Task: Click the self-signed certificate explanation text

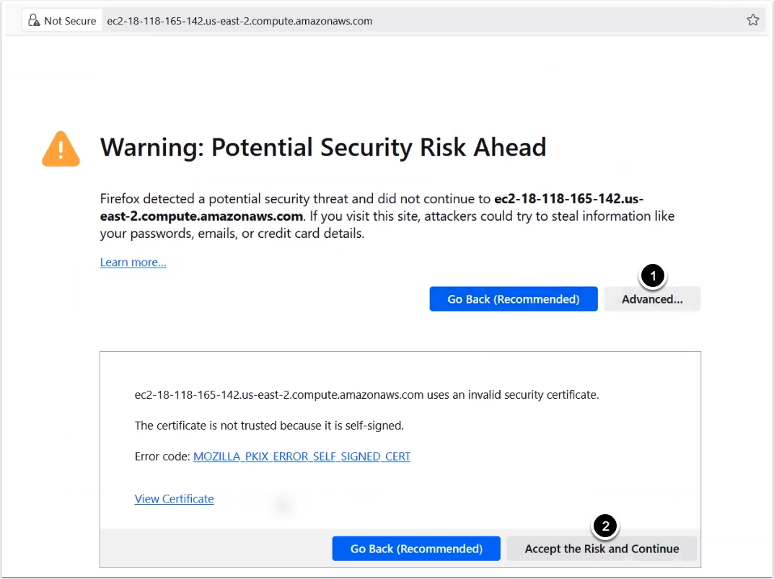Action: pyautogui.click(x=269, y=425)
